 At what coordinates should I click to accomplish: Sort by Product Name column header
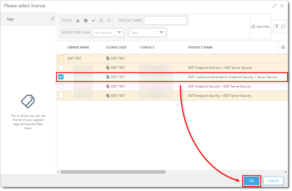pyautogui.click(x=200, y=47)
